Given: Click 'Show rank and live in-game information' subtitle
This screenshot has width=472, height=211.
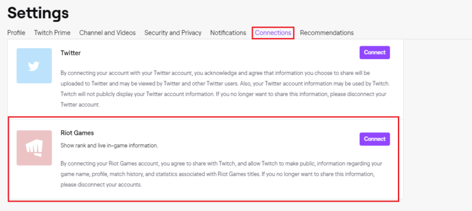Looking at the screenshot, I should pyautogui.click(x=109, y=146).
